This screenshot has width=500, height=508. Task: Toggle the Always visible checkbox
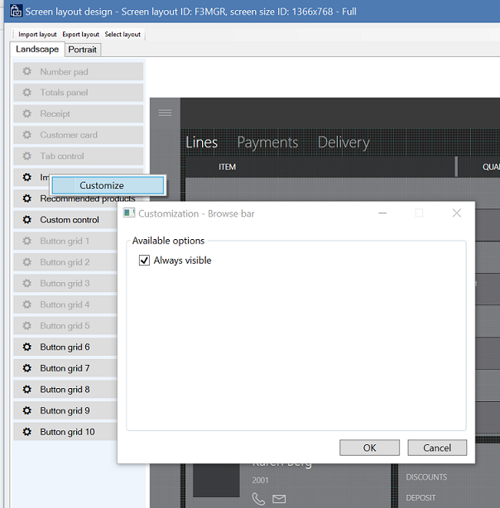coord(144,260)
